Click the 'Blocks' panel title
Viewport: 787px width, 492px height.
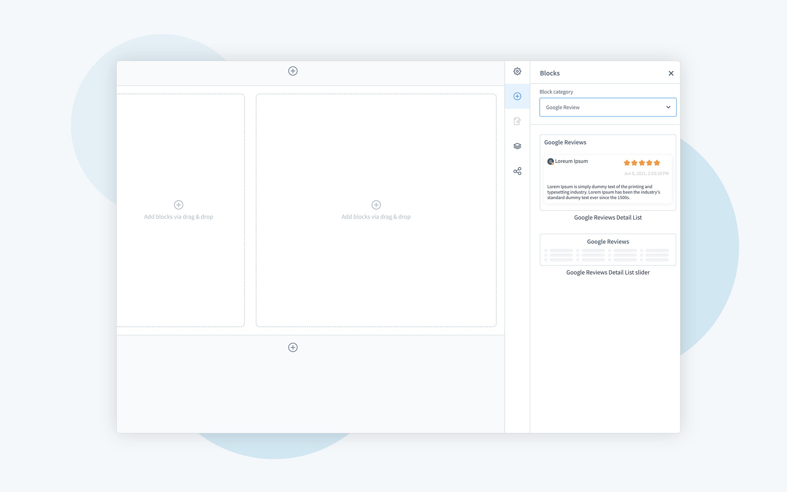click(x=550, y=73)
